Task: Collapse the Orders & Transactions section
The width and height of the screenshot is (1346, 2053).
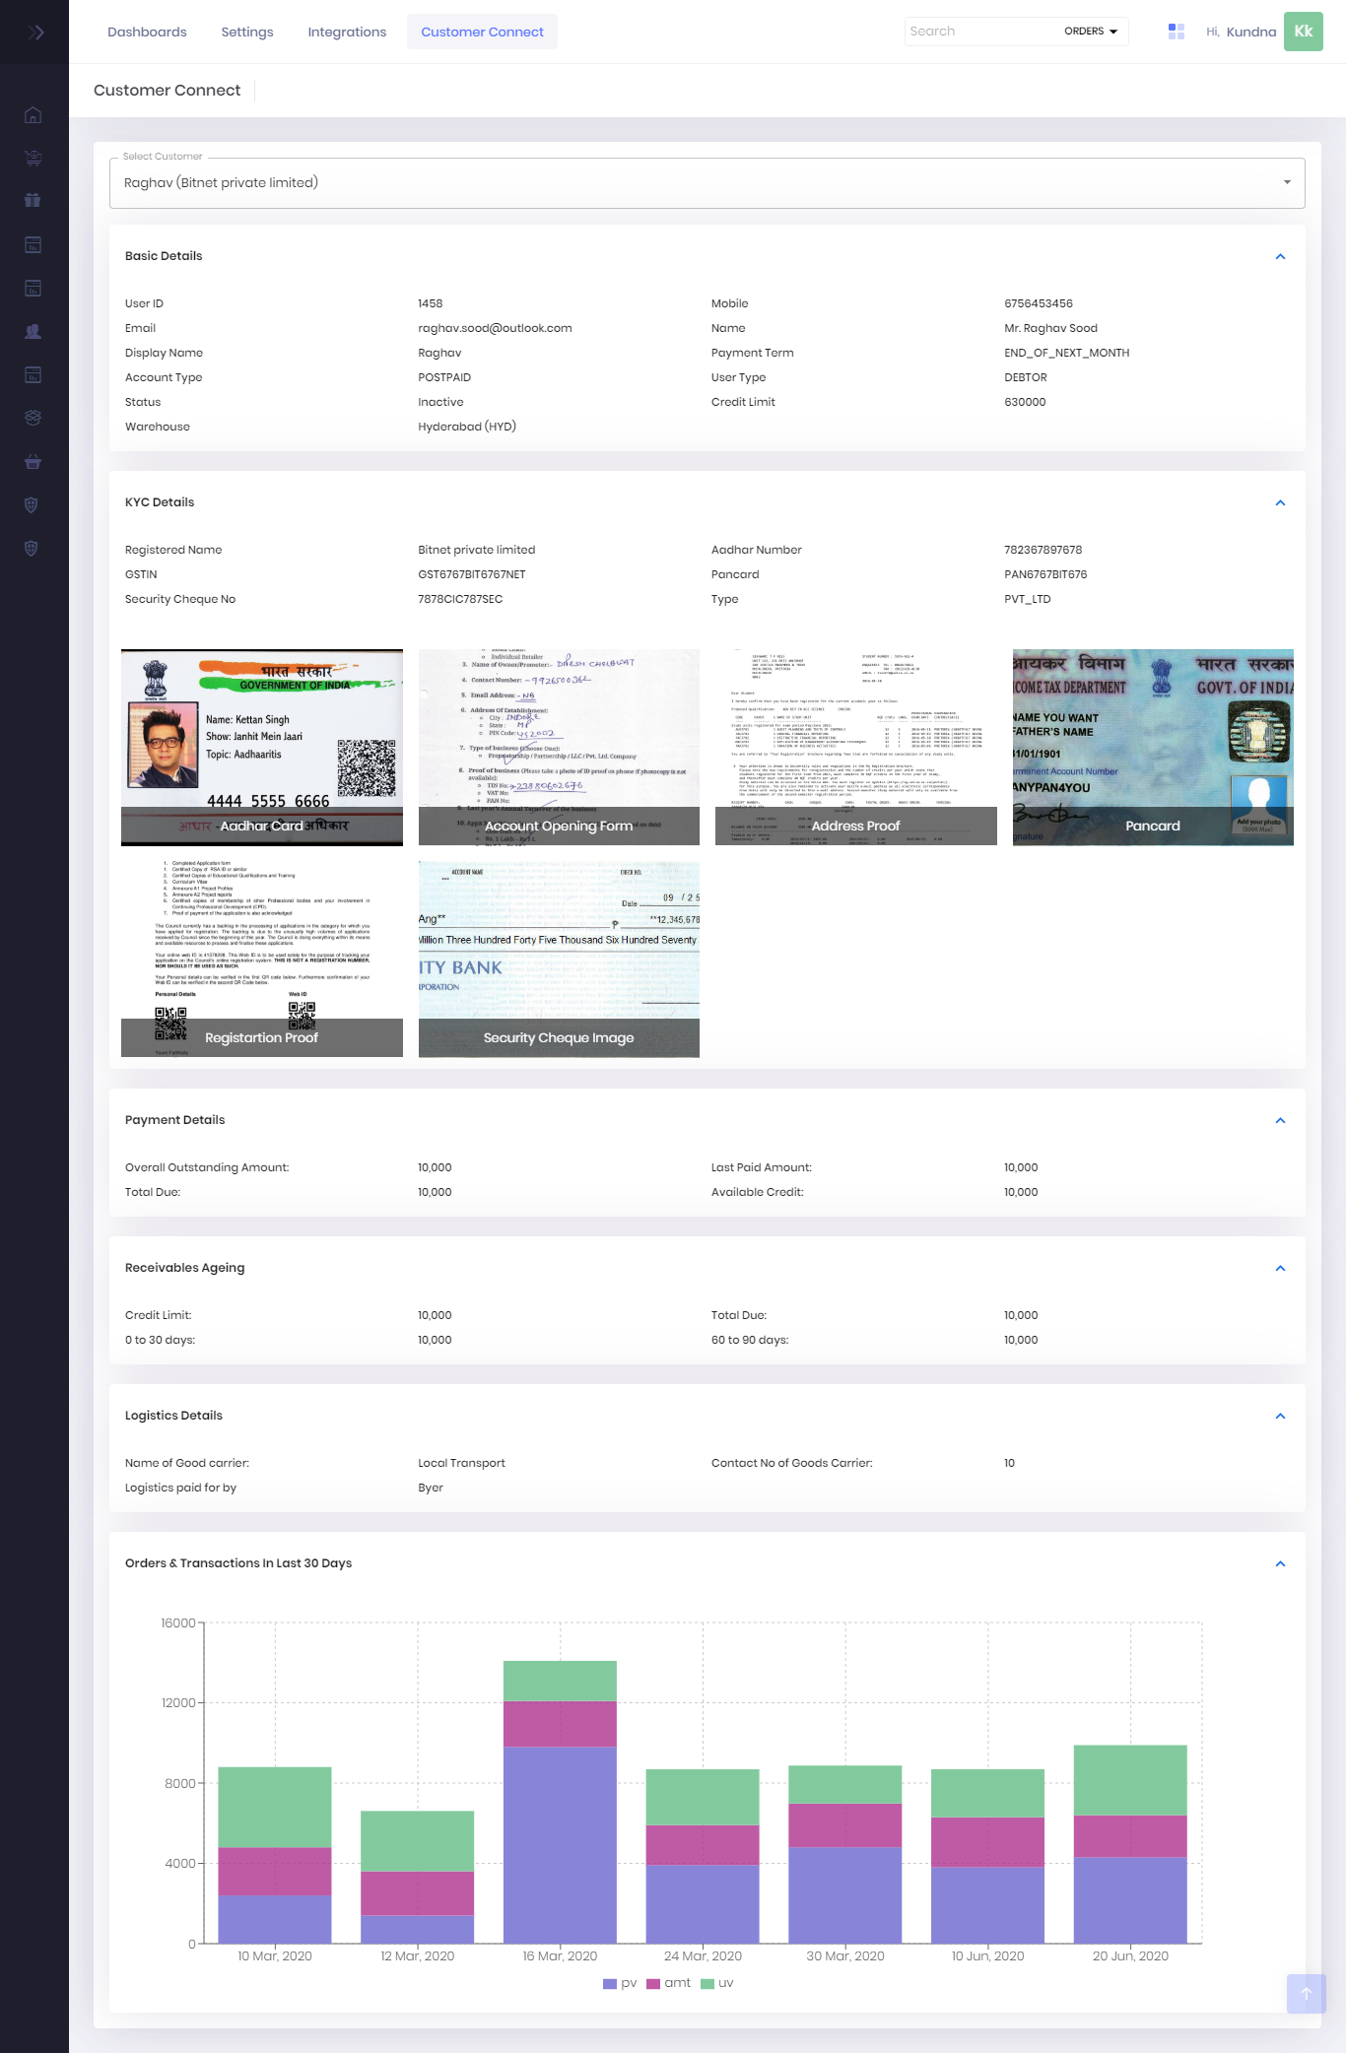Action: click(1280, 1563)
